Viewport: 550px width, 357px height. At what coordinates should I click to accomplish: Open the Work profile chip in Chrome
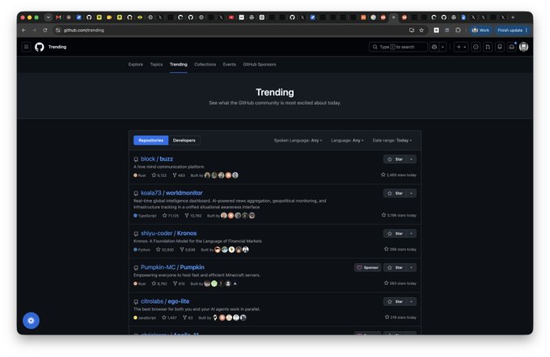tap(480, 30)
